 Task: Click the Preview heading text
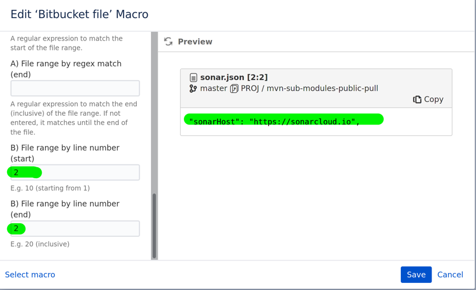coord(195,42)
